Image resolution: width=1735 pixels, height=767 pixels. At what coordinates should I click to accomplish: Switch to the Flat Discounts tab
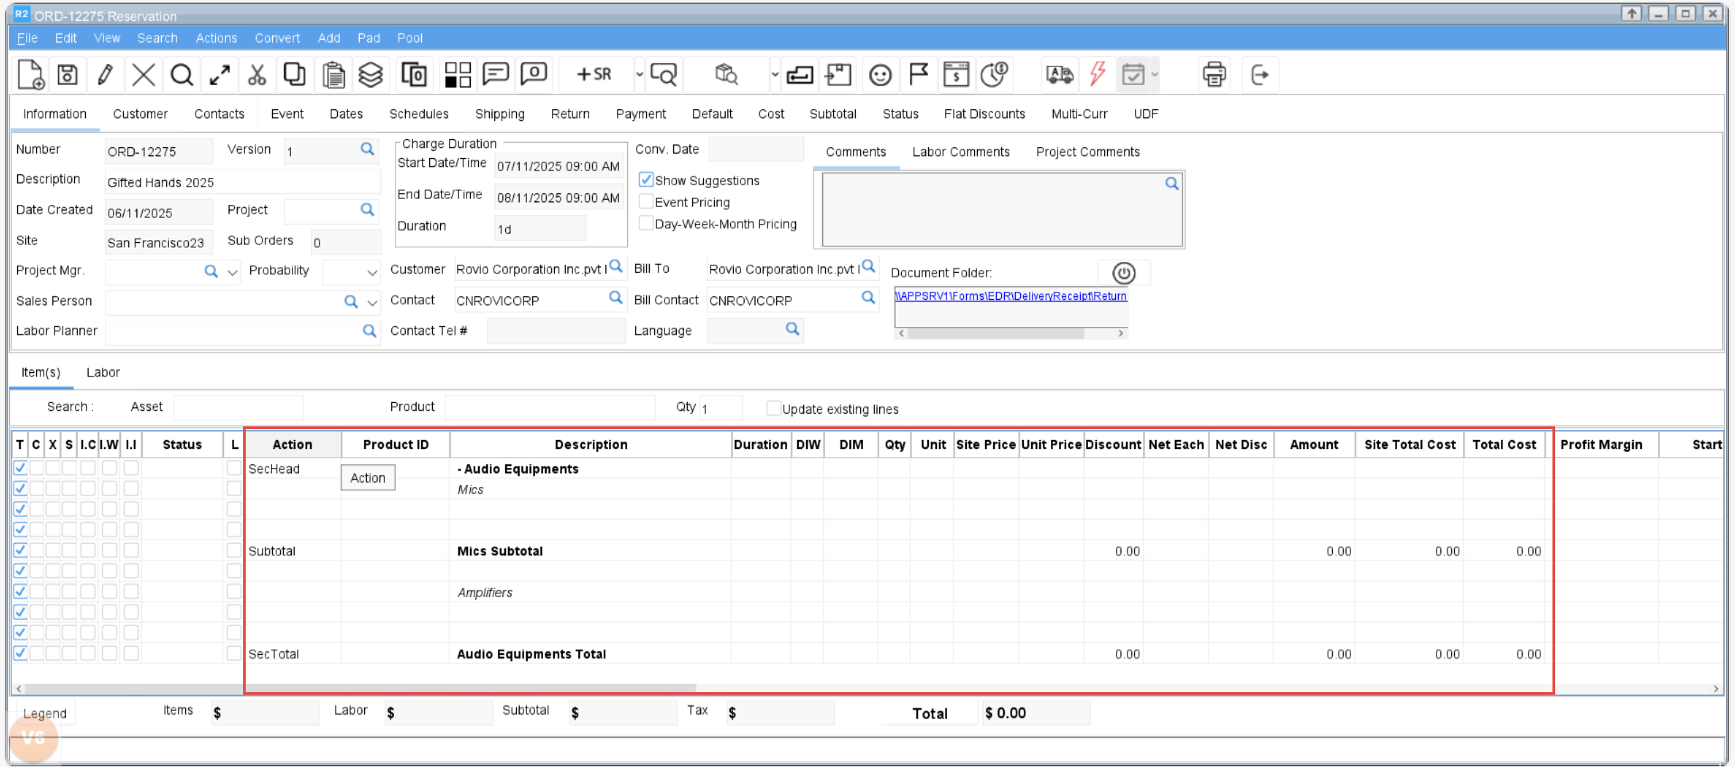tap(984, 114)
